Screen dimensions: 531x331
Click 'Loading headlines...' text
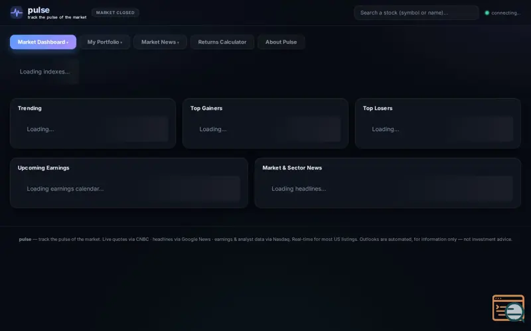click(x=299, y=189)
